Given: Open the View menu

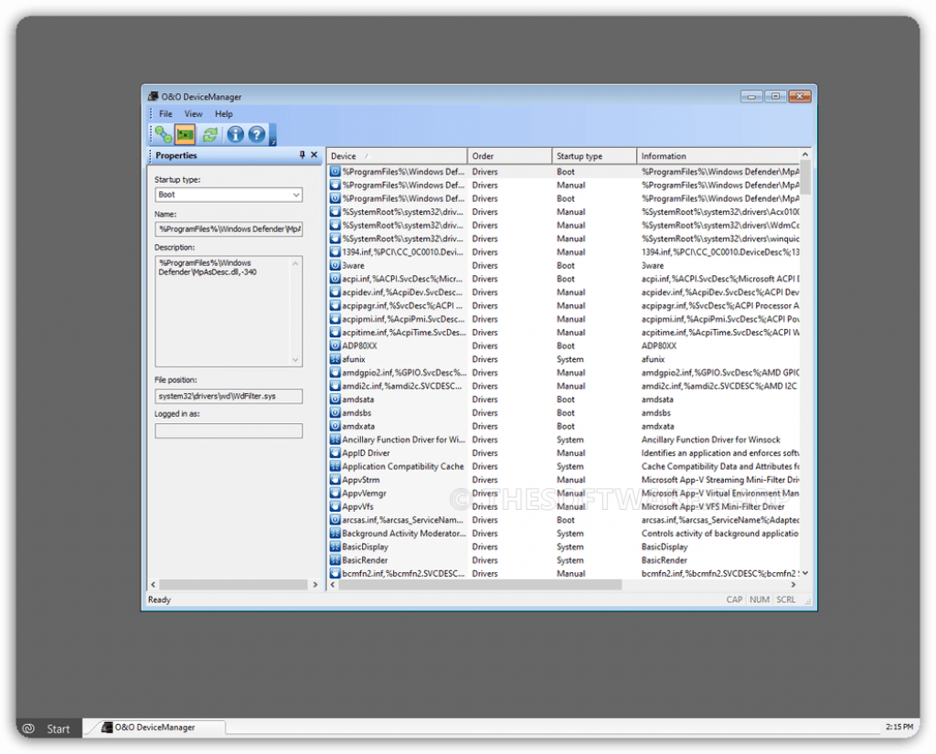Looking at the screenshot, I should pyautogui.click(x=194, y=114).
